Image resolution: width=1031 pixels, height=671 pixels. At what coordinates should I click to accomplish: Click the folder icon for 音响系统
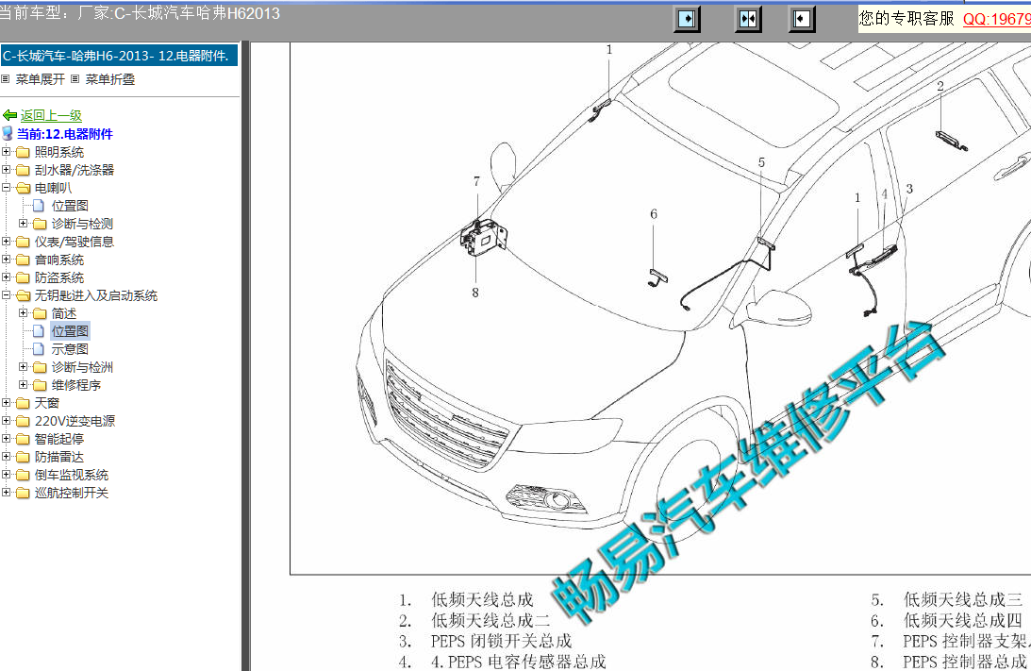23,260
